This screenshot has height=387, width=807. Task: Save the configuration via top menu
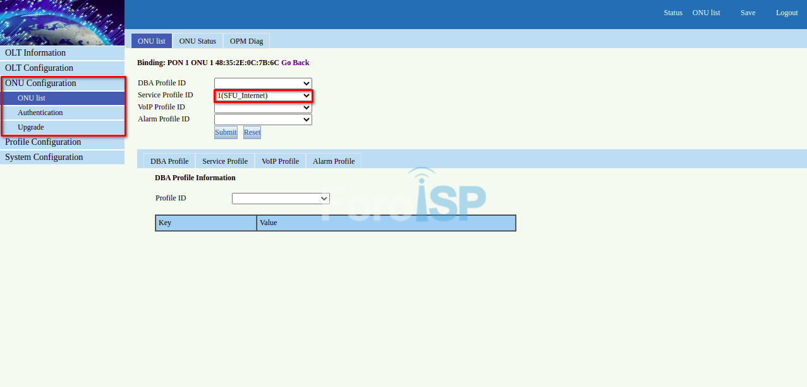[748, 13]
